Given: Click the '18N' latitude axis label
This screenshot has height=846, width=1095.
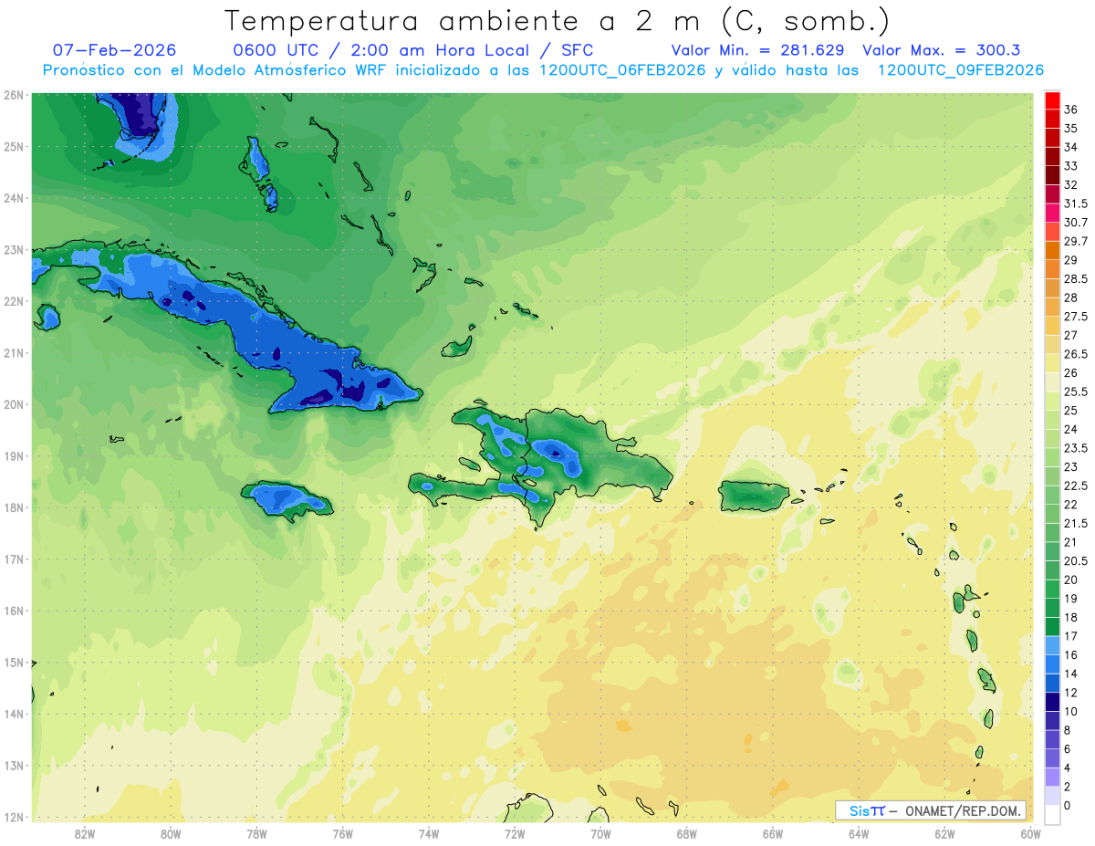Looking at the screenshot, I should point(13,507).
